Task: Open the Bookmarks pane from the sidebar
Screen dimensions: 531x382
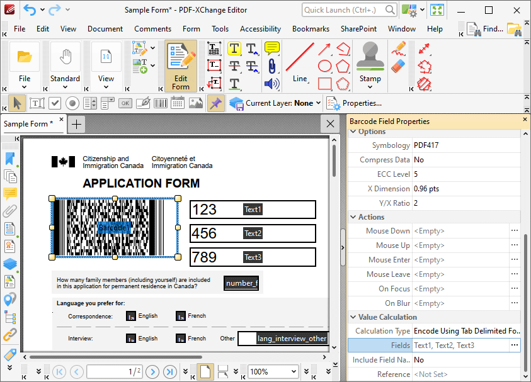Action: click(x=10, y=159)
